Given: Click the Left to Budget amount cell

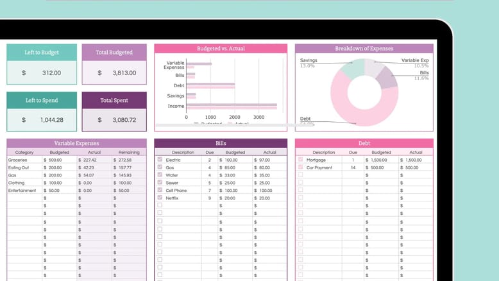Looking at the screenshot, I should tap(42, 73).
